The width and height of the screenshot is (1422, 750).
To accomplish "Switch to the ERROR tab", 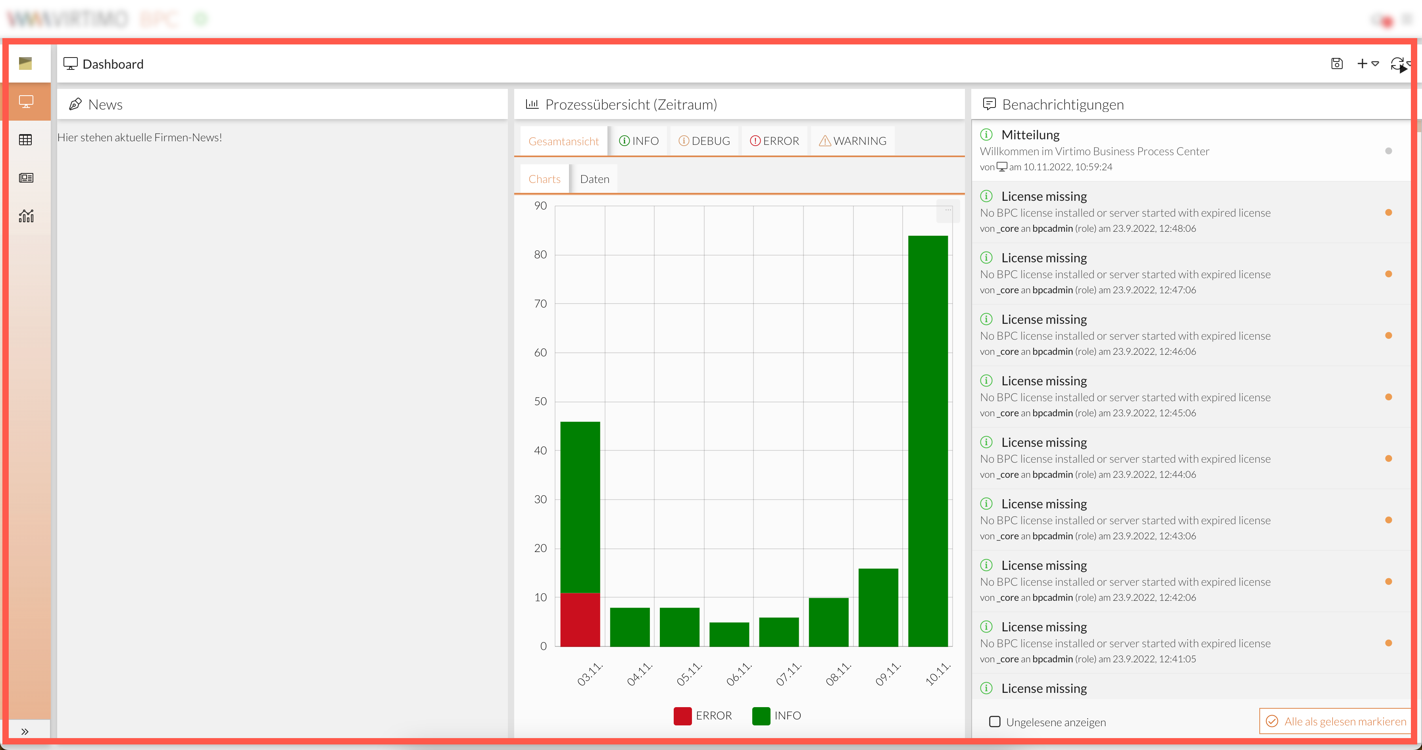I will pyautogui.click(x=774, y=141).
